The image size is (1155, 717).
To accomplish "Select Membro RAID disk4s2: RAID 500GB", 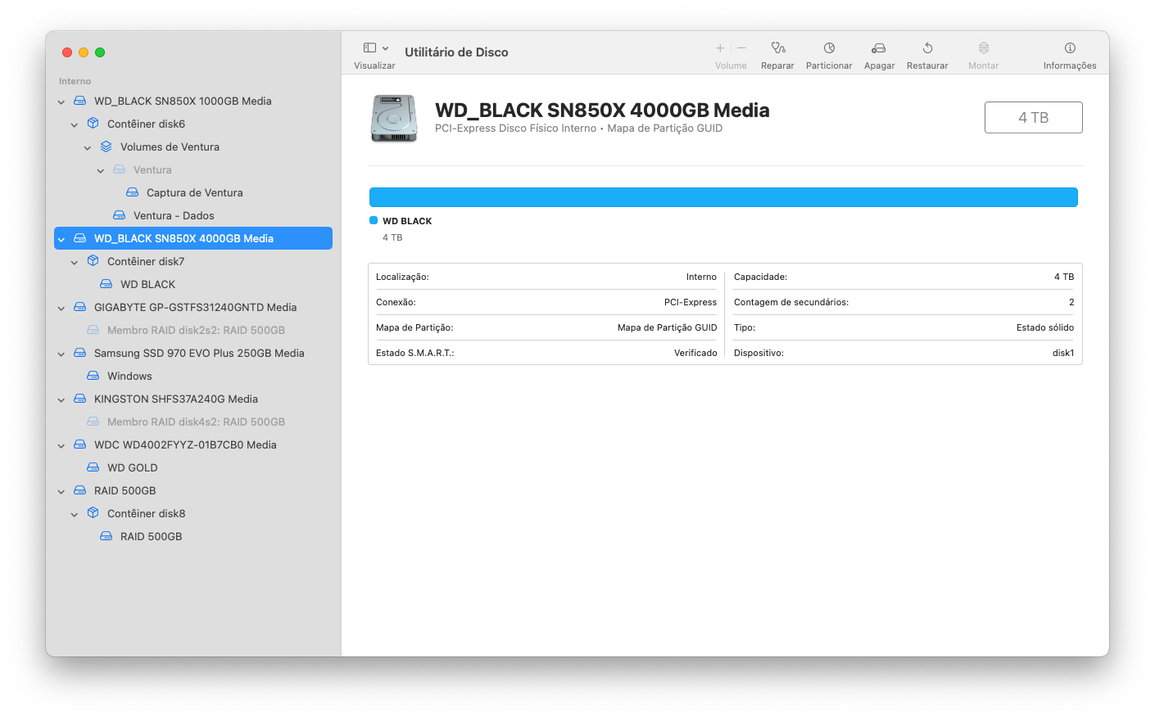I will pos(193,422).
